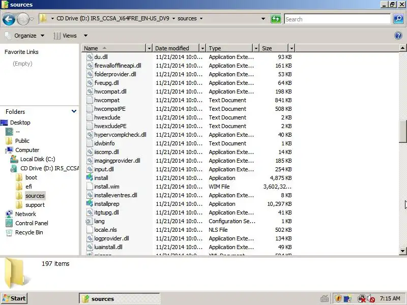Click the Search magnifier button
This screenshot has height=305, width=407.
click(x=398, y=19)
